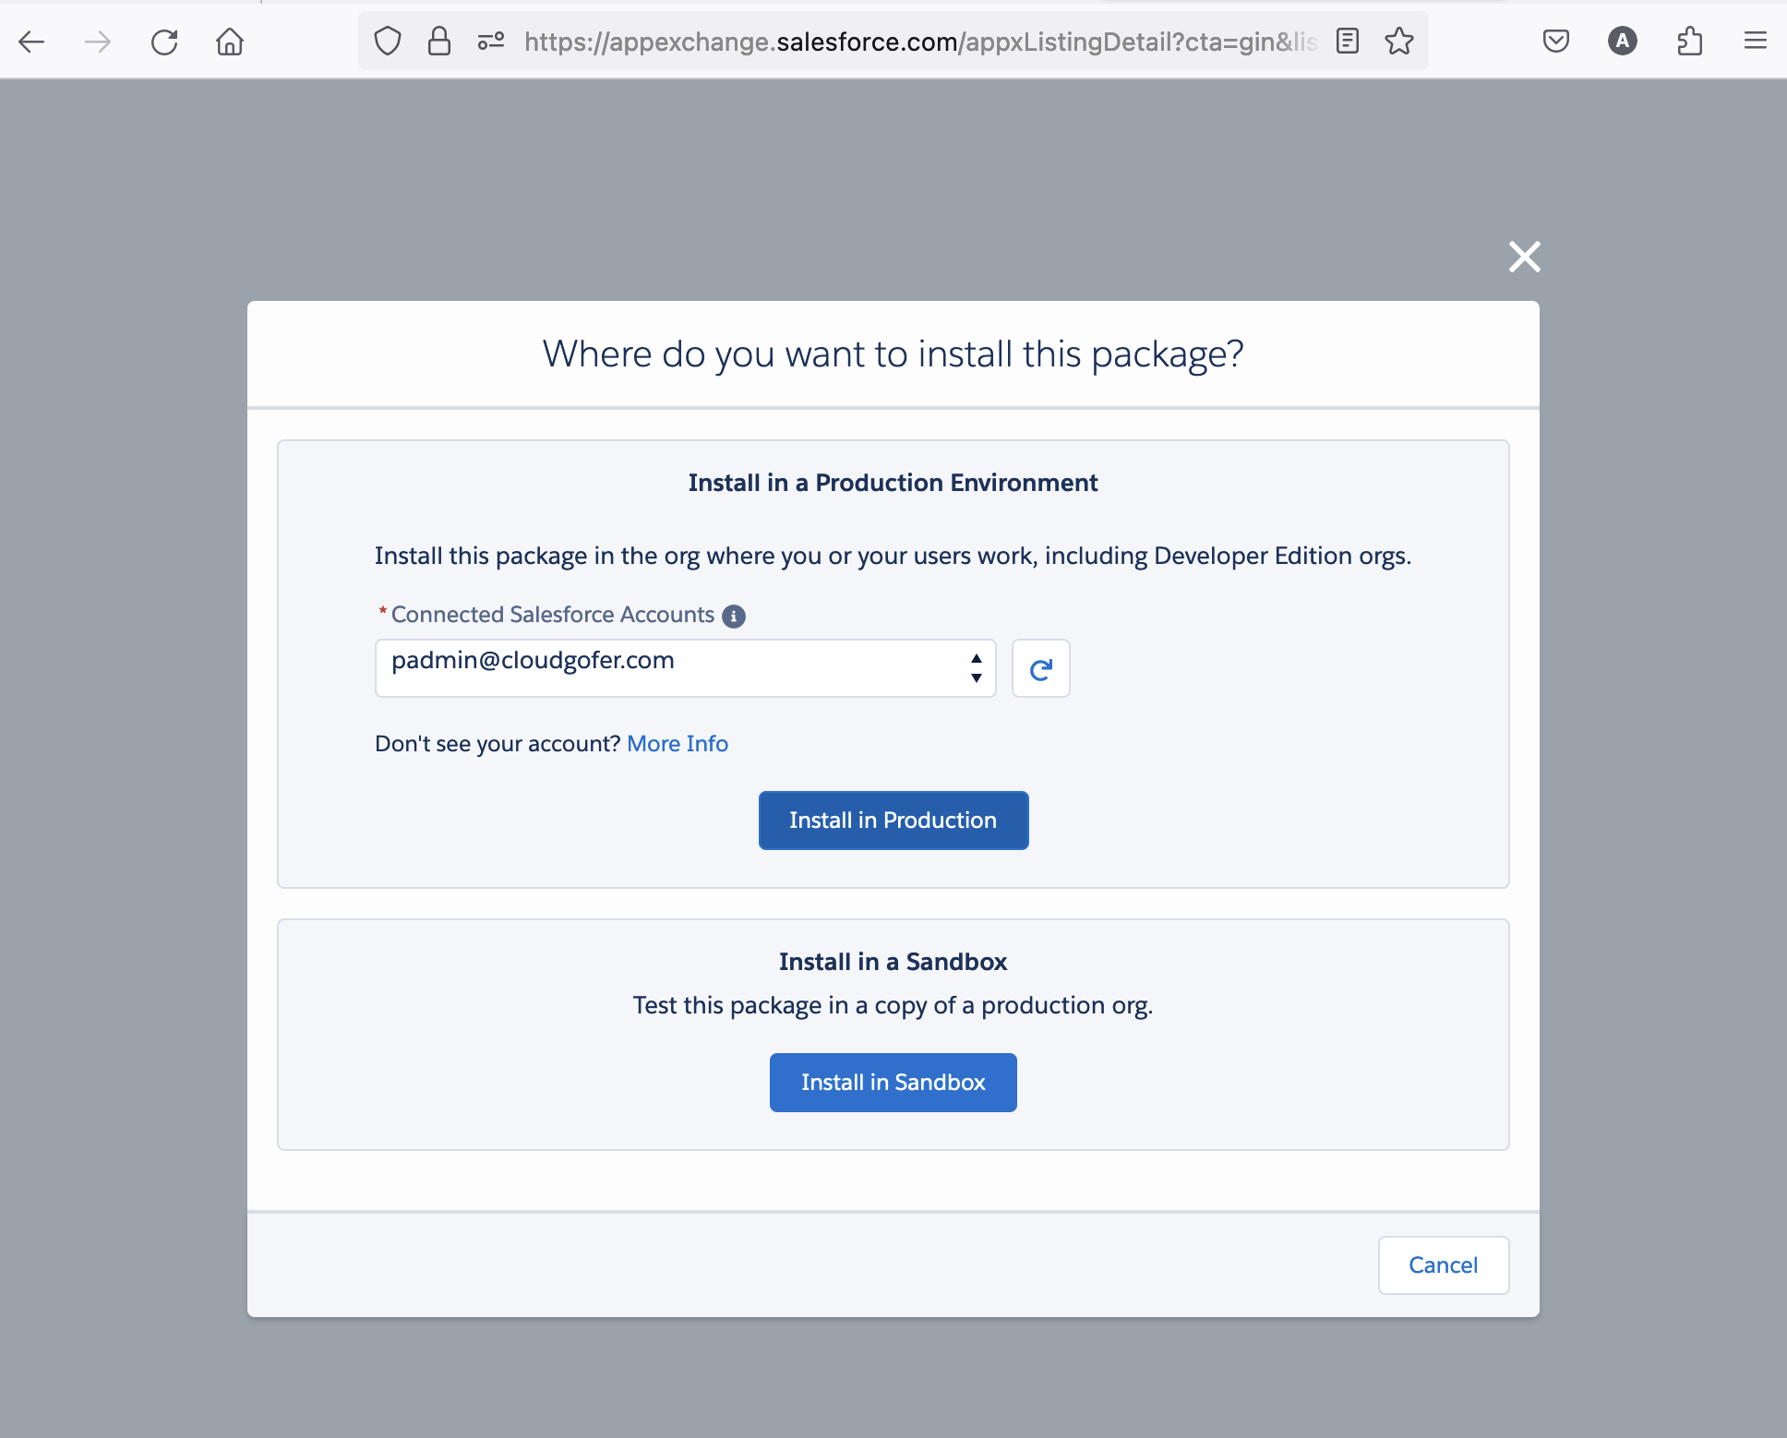The image size is (1787, 1438).
Task: Open the Pocket save icon
Action: coord(1556,41)
